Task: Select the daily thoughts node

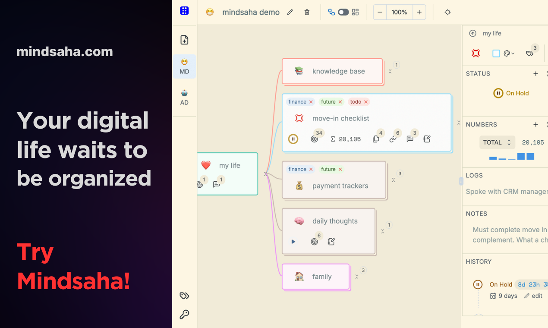Action: pyautogui.click(x=329, y=231)
